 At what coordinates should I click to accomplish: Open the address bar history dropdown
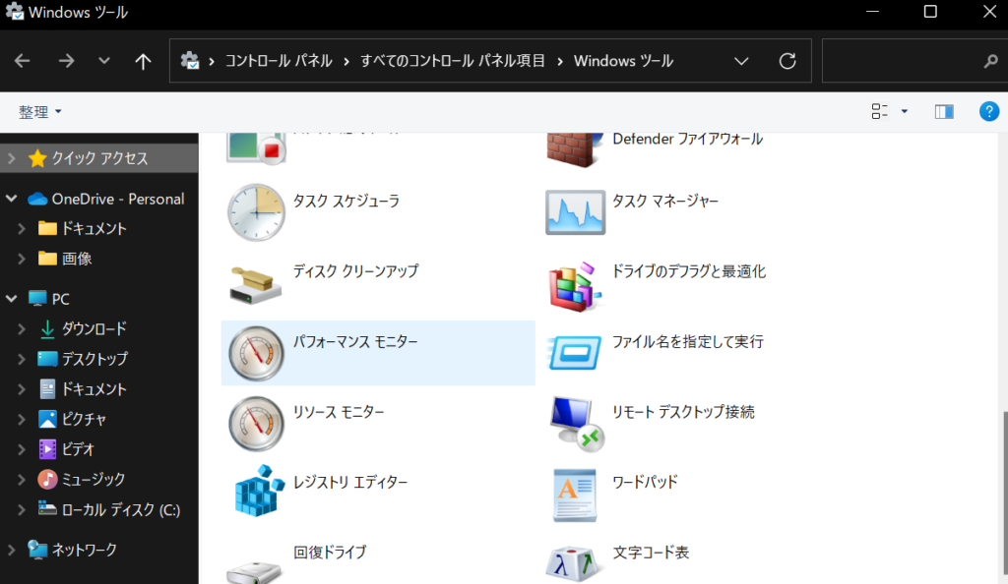[x=741, y=61]
